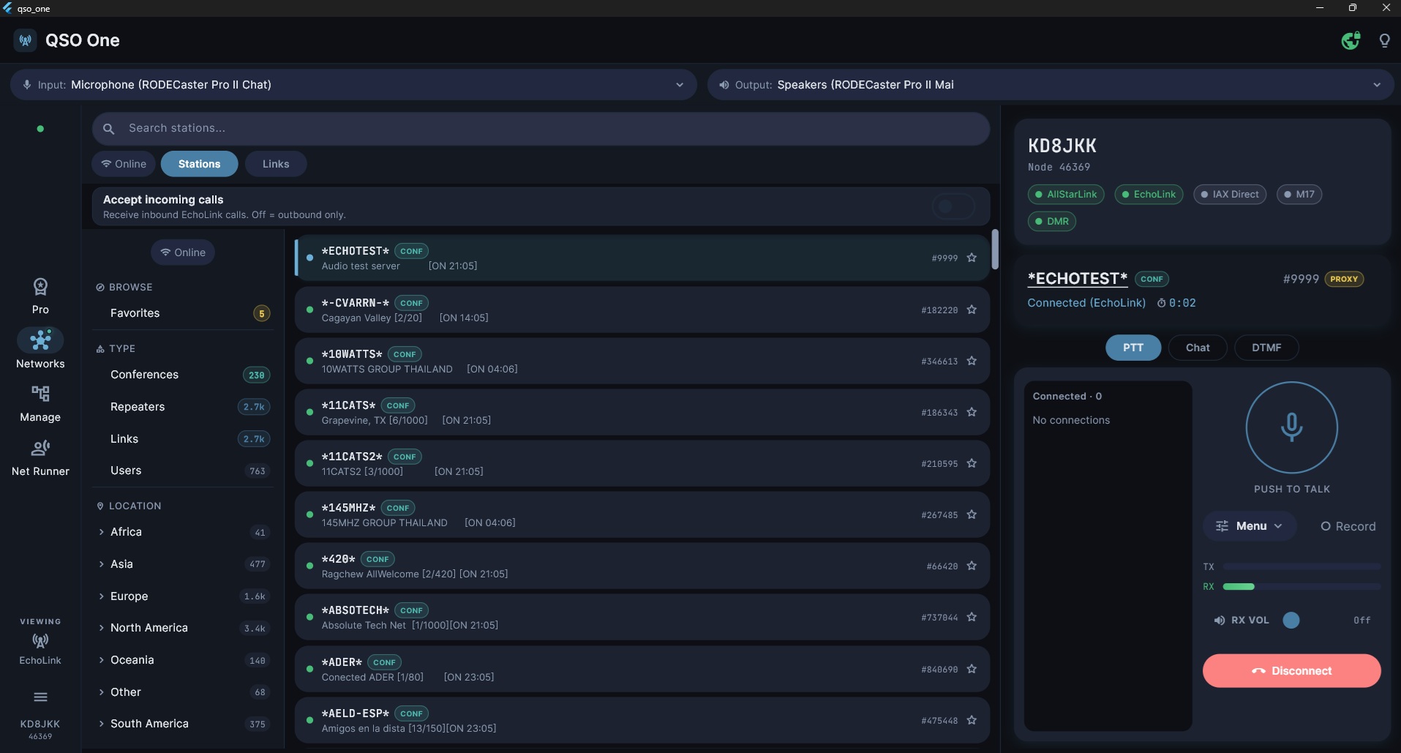Filter by Users type
This screenshot has width=1401, height=753.
[183, 471]
